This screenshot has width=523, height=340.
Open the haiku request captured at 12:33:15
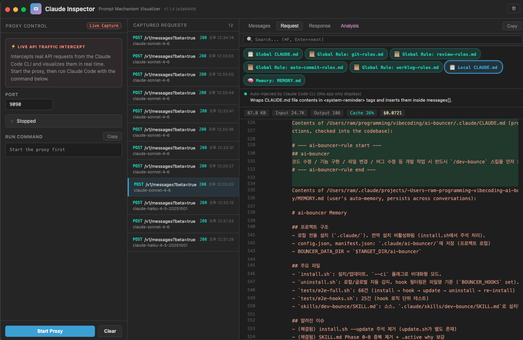point(183,206)
